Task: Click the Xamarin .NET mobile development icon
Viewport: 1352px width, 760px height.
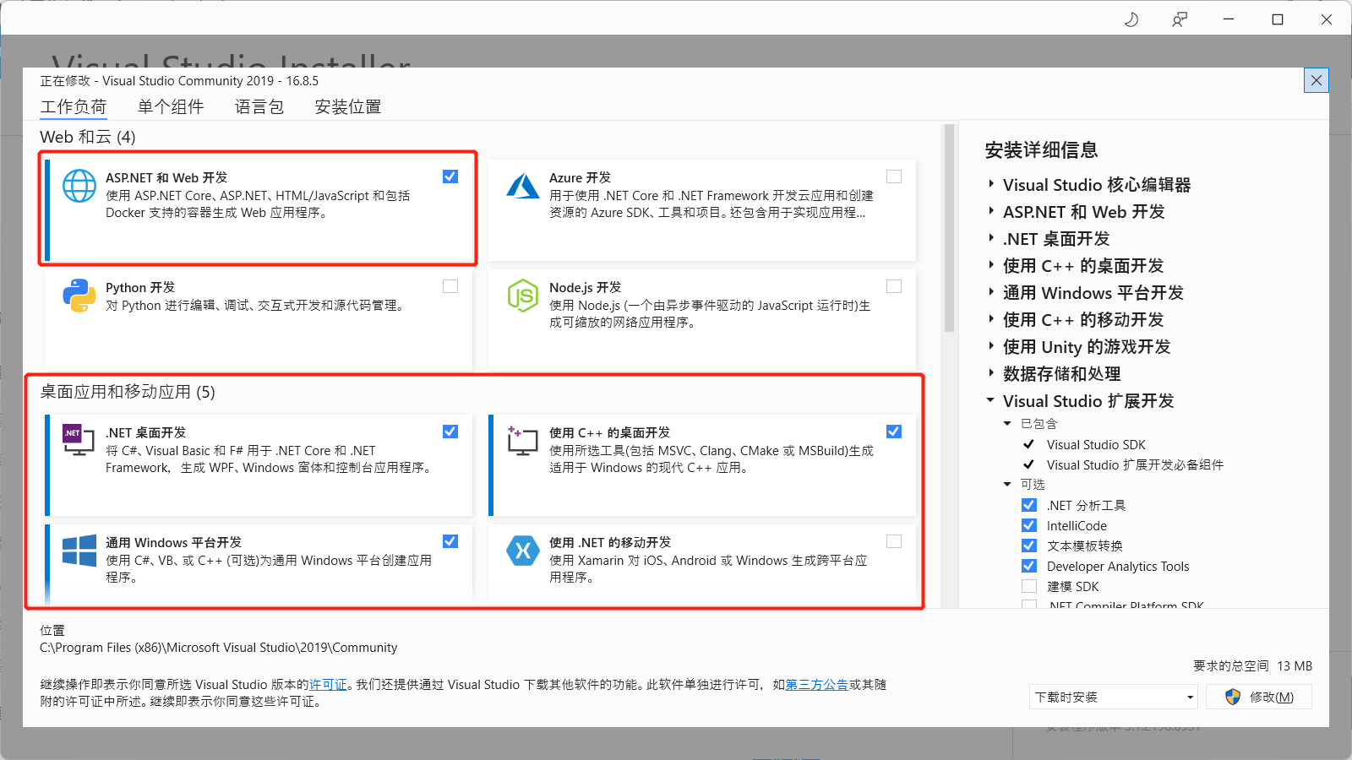Action: coord(523,551)
